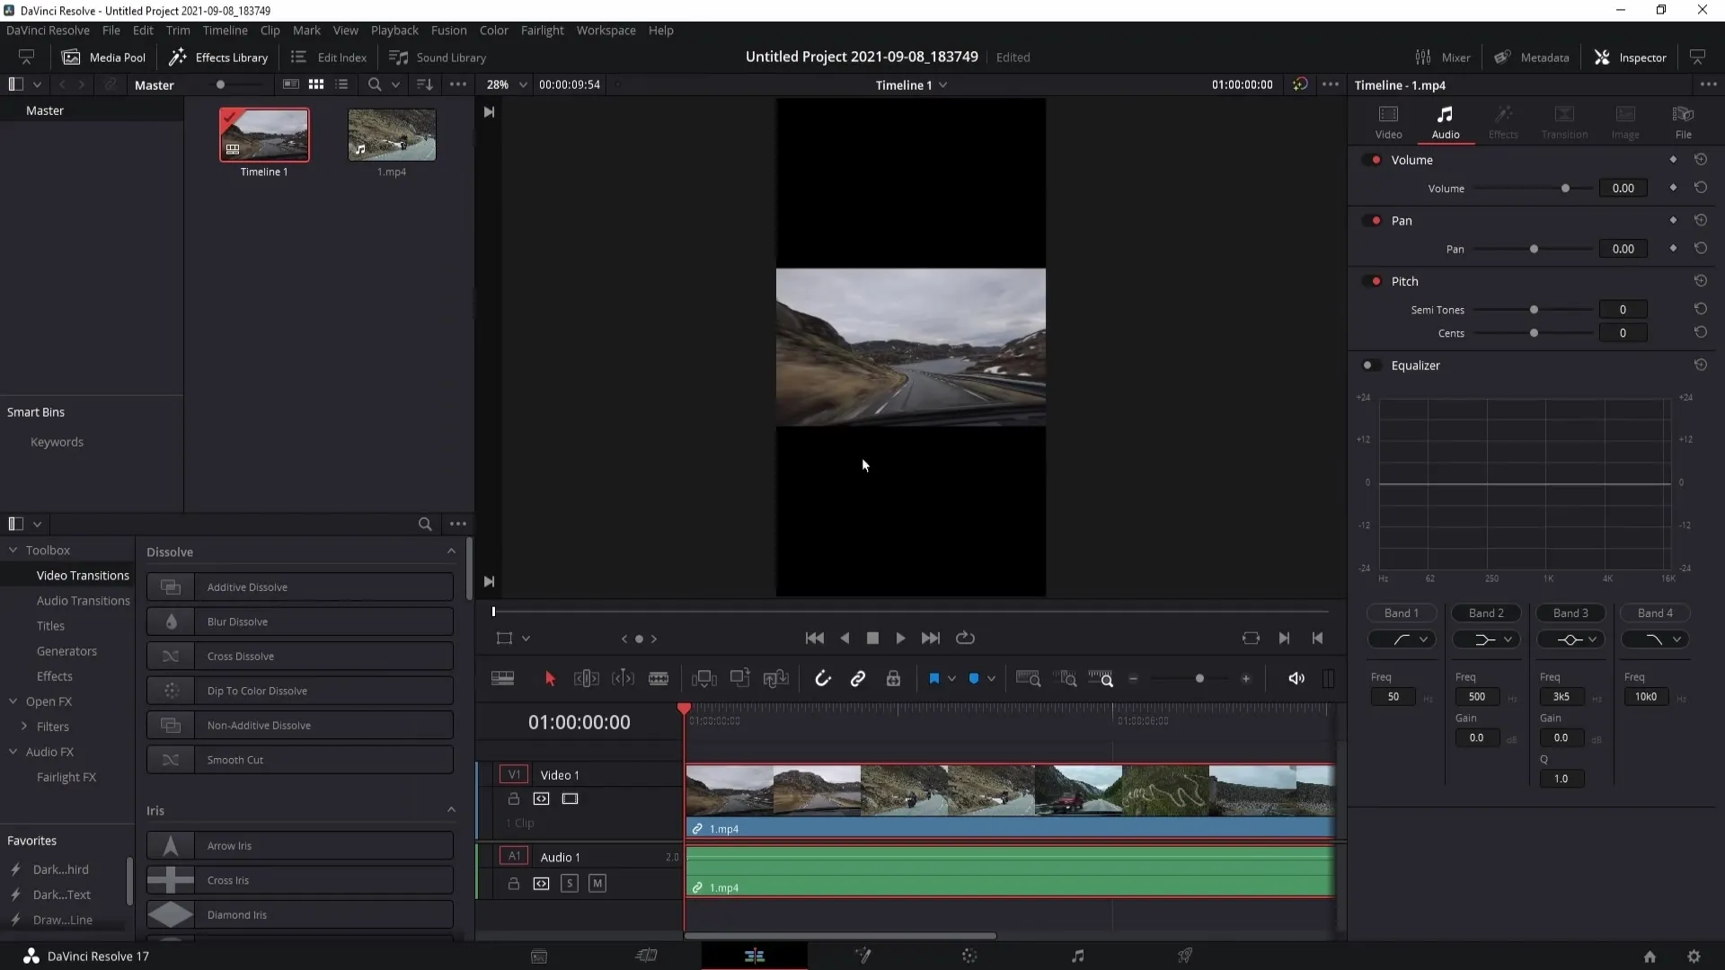Enable the Equalizer switch
This screenshot has height=970, width=1725.
point(1372,366)
